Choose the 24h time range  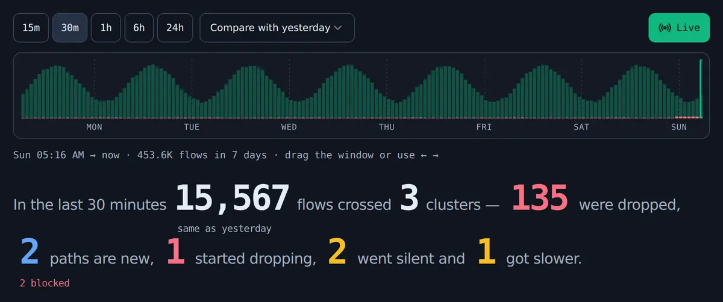click(x=175, y=28)
